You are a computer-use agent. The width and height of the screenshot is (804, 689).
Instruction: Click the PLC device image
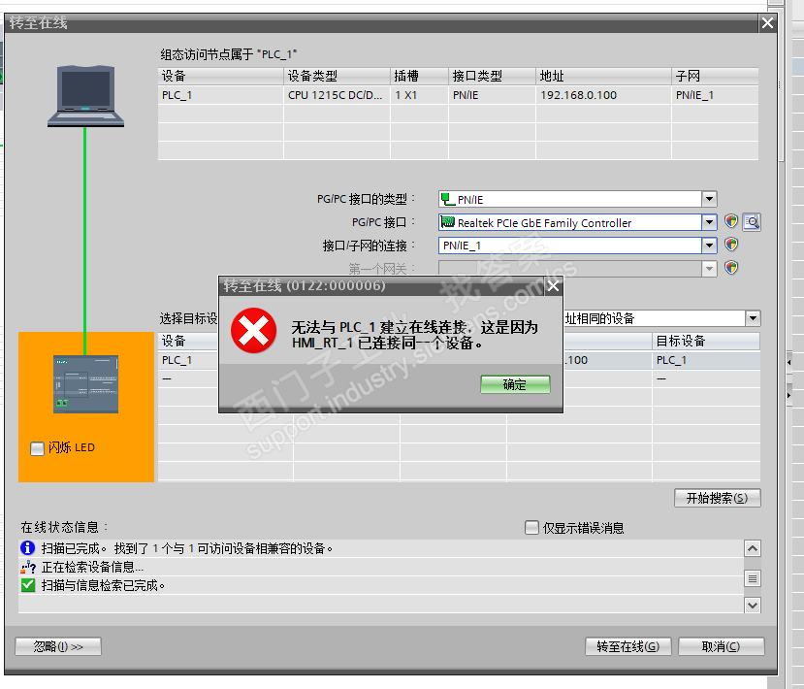85,384
